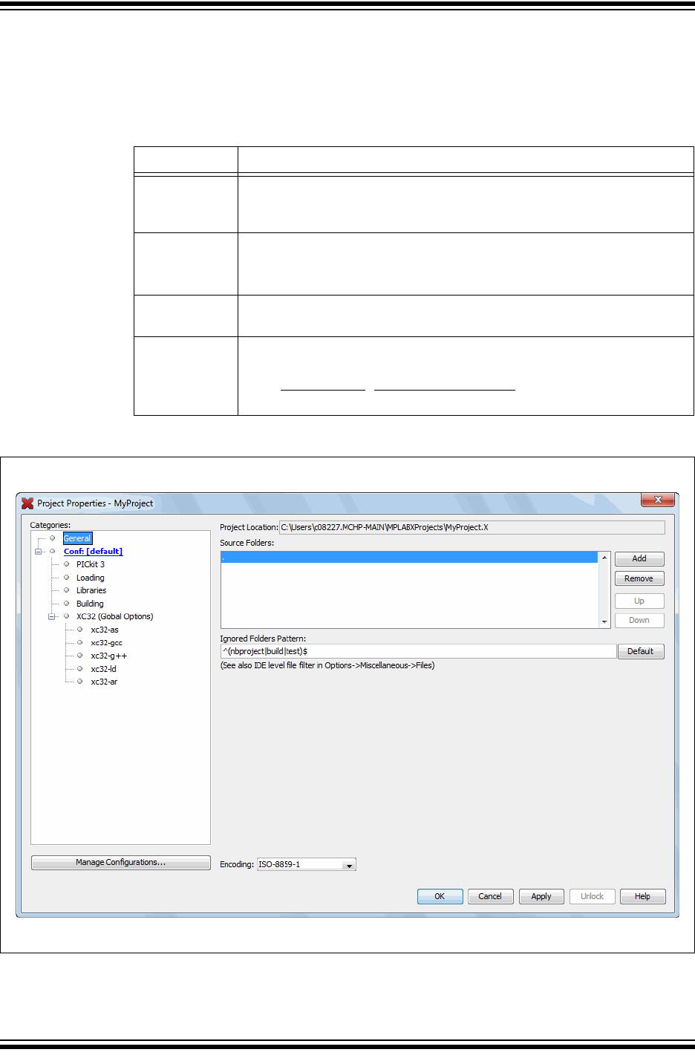Click the source folders list up-scroll arrow
The image size is (695, 1061).
click(604, 558)
